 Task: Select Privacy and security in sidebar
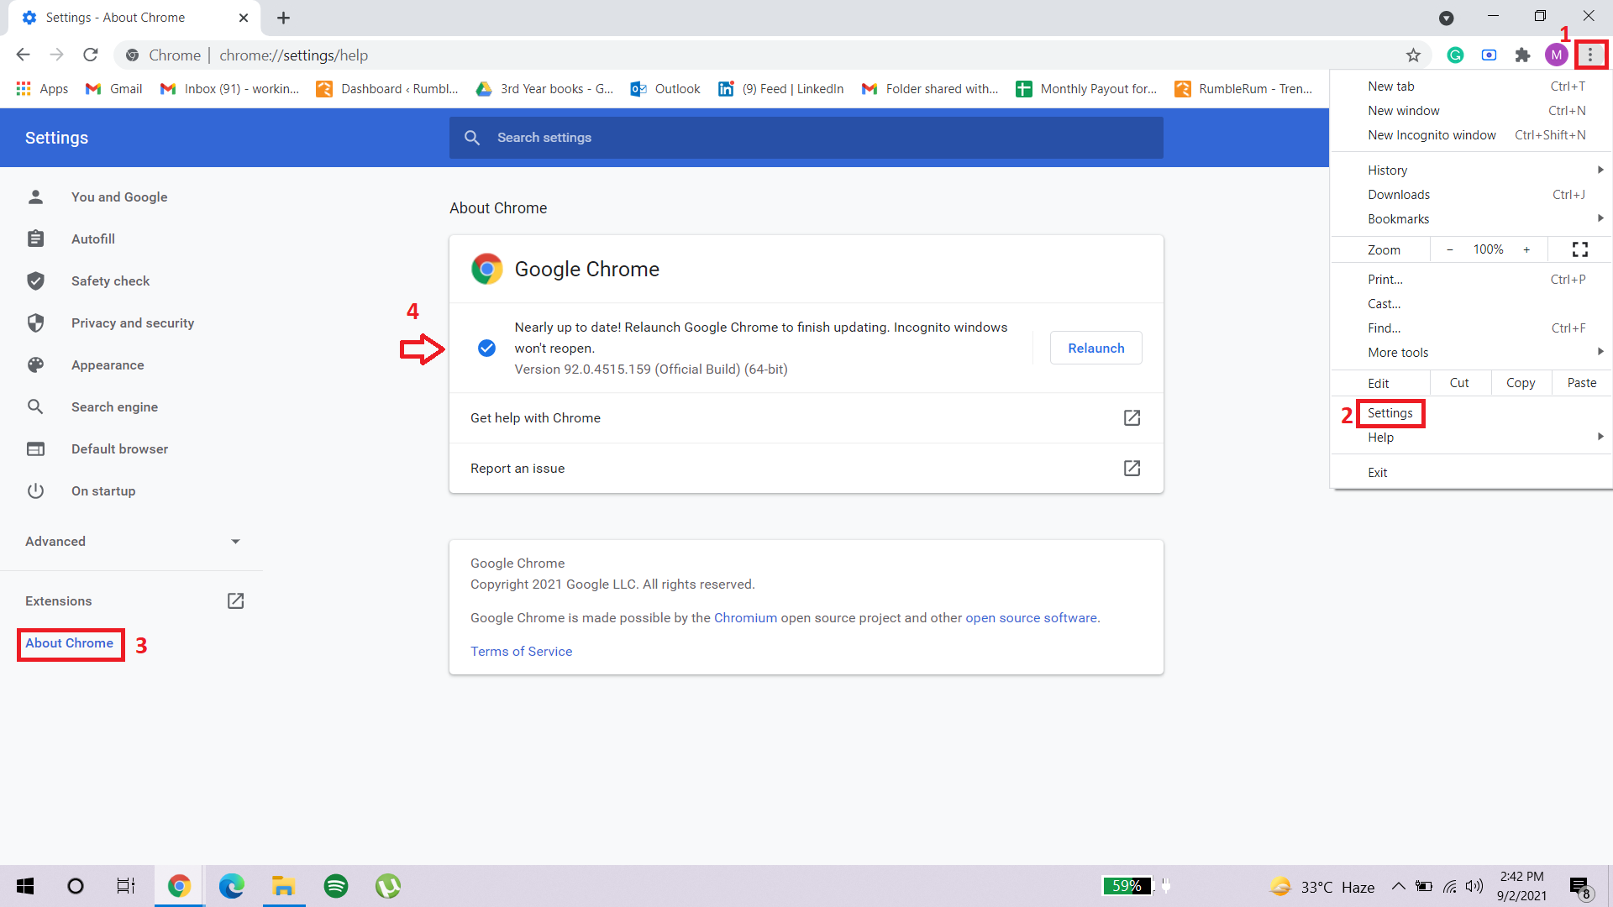coord(134,323)
